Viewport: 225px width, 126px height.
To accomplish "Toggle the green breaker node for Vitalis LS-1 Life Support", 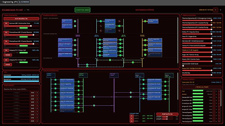I will tap(75, 45).
